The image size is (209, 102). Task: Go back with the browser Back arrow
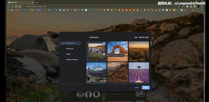(9, 6)
